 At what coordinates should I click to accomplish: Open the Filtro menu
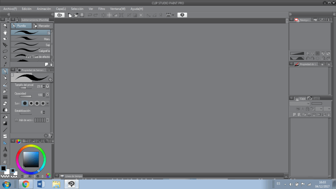tap(101, 9)
